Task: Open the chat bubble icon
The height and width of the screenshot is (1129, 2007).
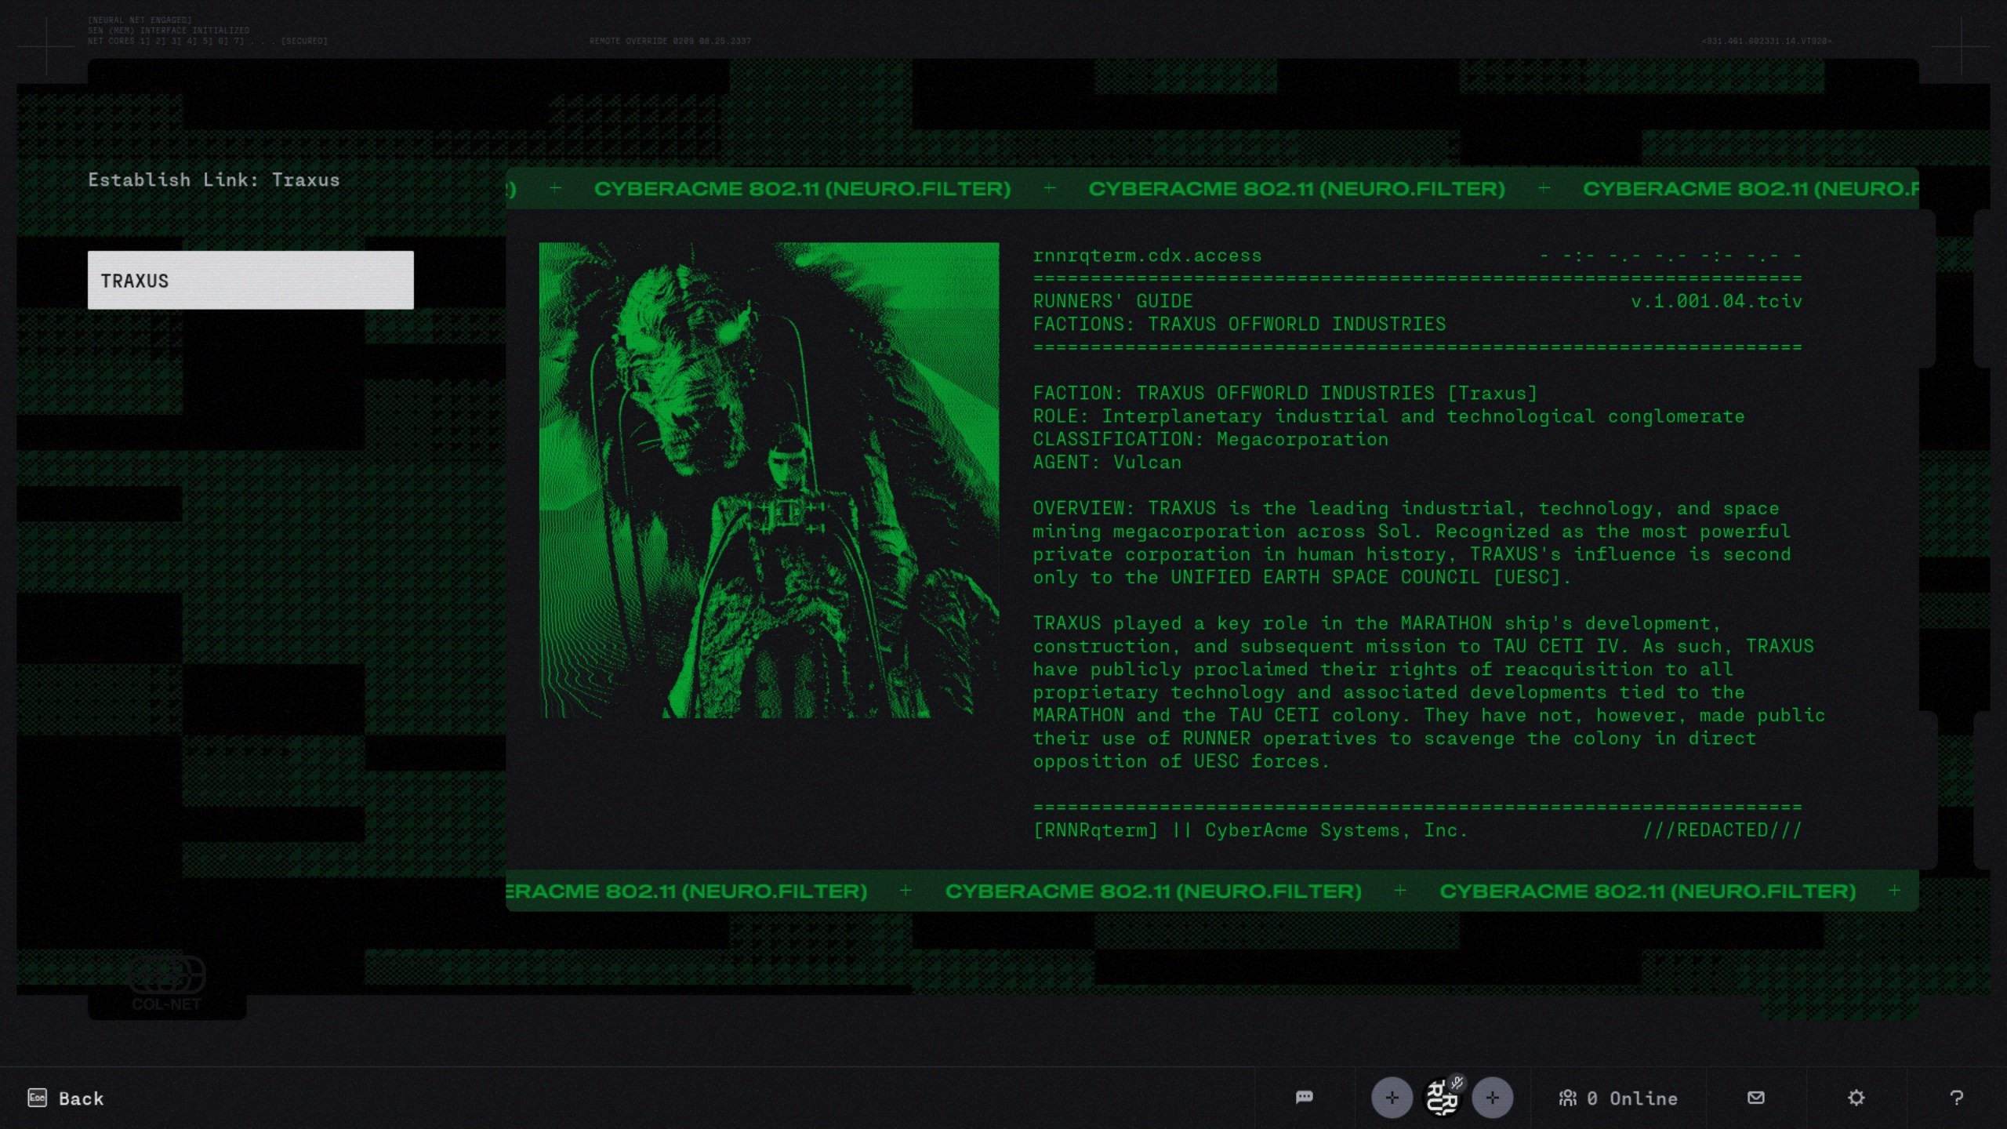Action: pos(1304,1097)
